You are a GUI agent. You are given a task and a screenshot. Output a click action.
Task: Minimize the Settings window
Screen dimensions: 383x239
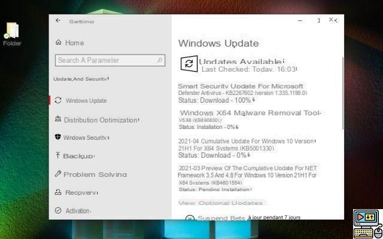coord(300,21)
